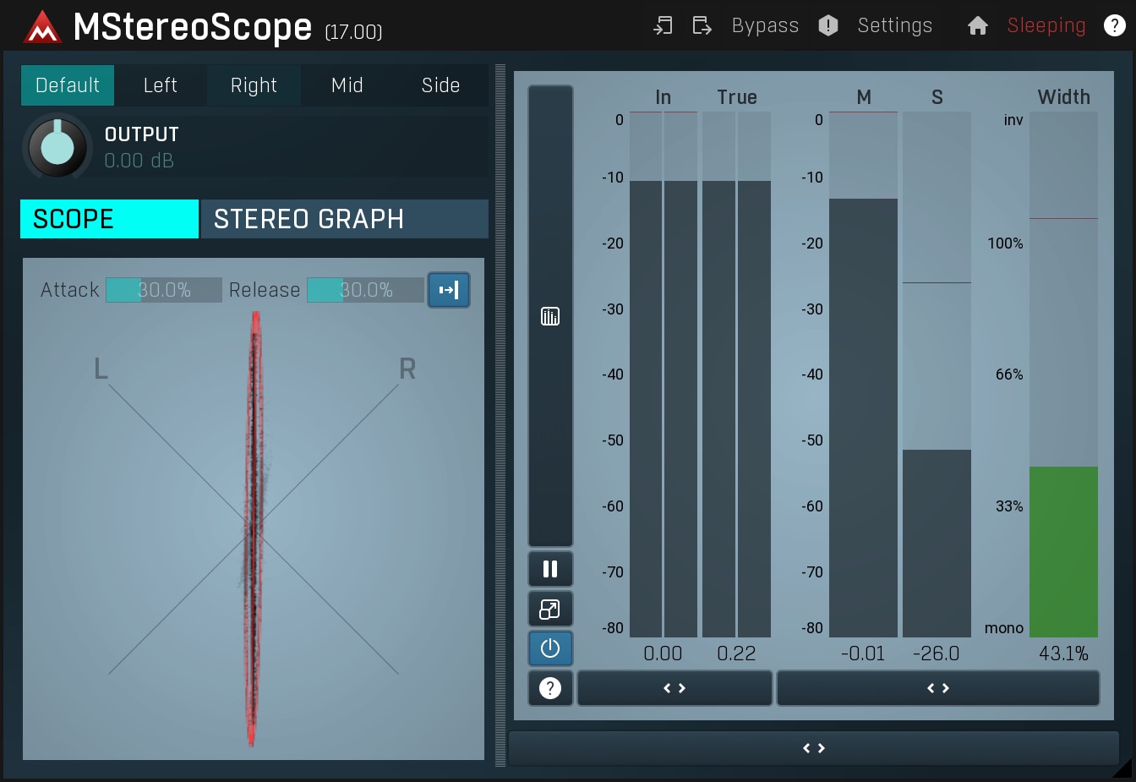Open the meter panel help question mark
The height and width of the screenshot is (782, 1136).
click(550, 688)
